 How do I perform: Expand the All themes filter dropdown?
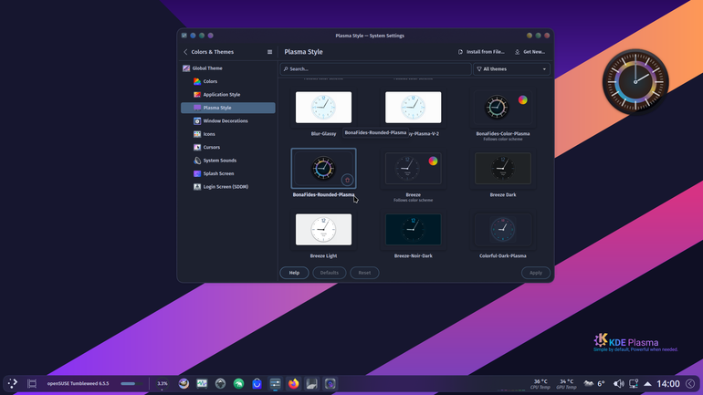511,69
